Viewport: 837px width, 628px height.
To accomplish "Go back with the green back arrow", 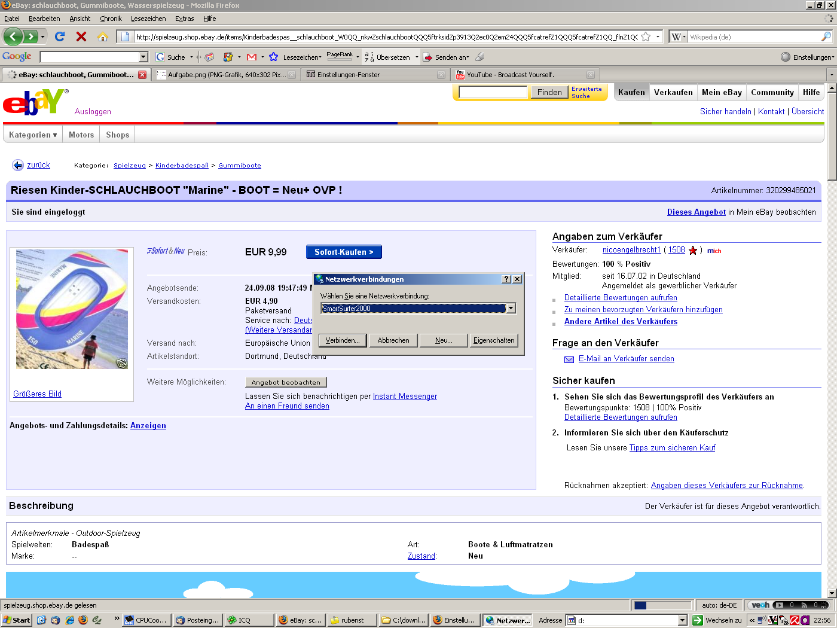I will (x=13, y=36).
